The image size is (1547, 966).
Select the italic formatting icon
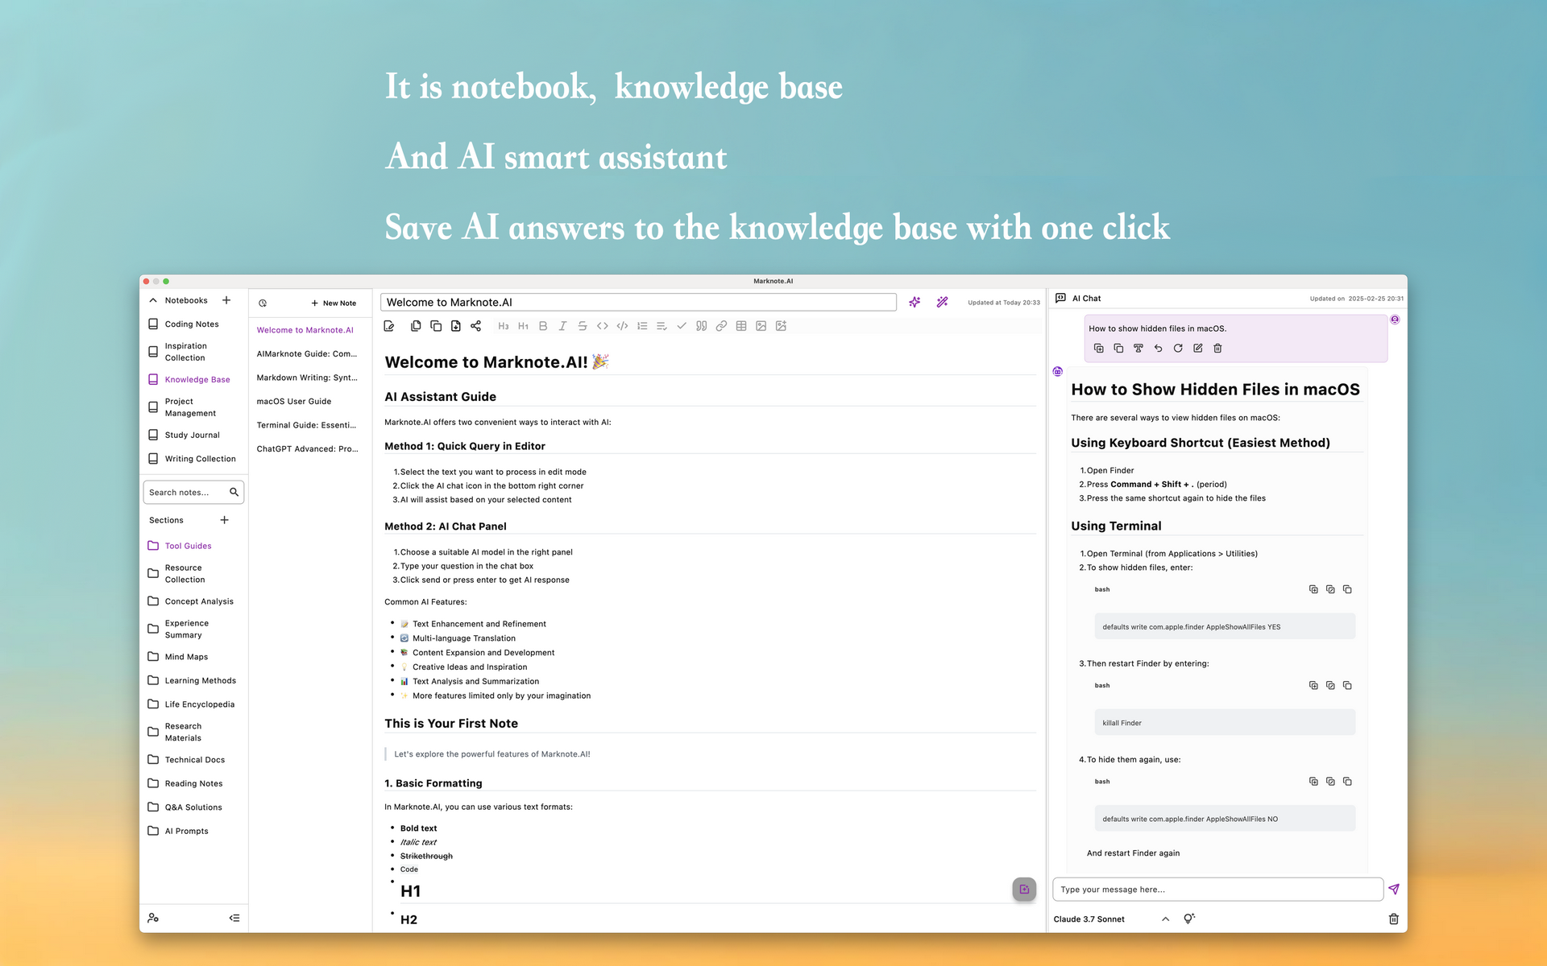pos(562,326)
